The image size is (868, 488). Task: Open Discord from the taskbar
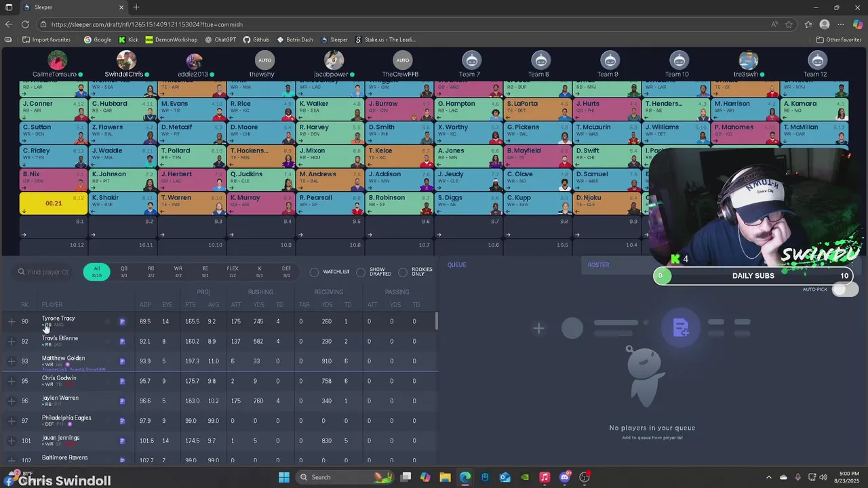pyautogui.click(x=565, y=477)
